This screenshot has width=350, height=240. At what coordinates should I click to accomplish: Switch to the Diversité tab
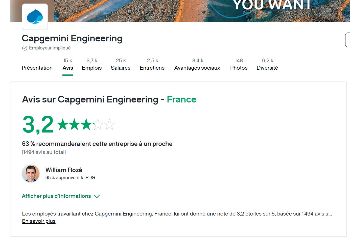[267, 67]
